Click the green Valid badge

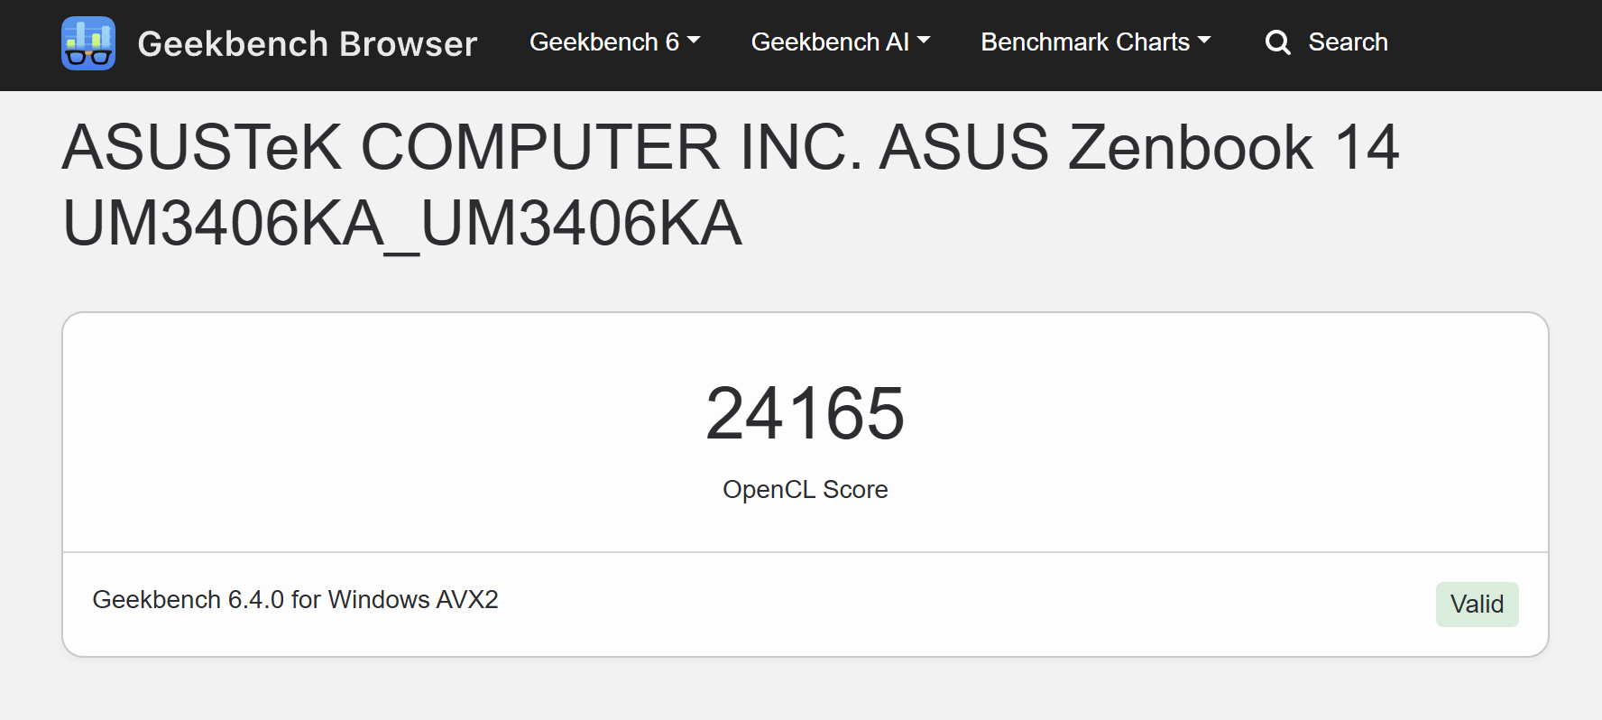pyautogui.click(x=1477, y=604)
